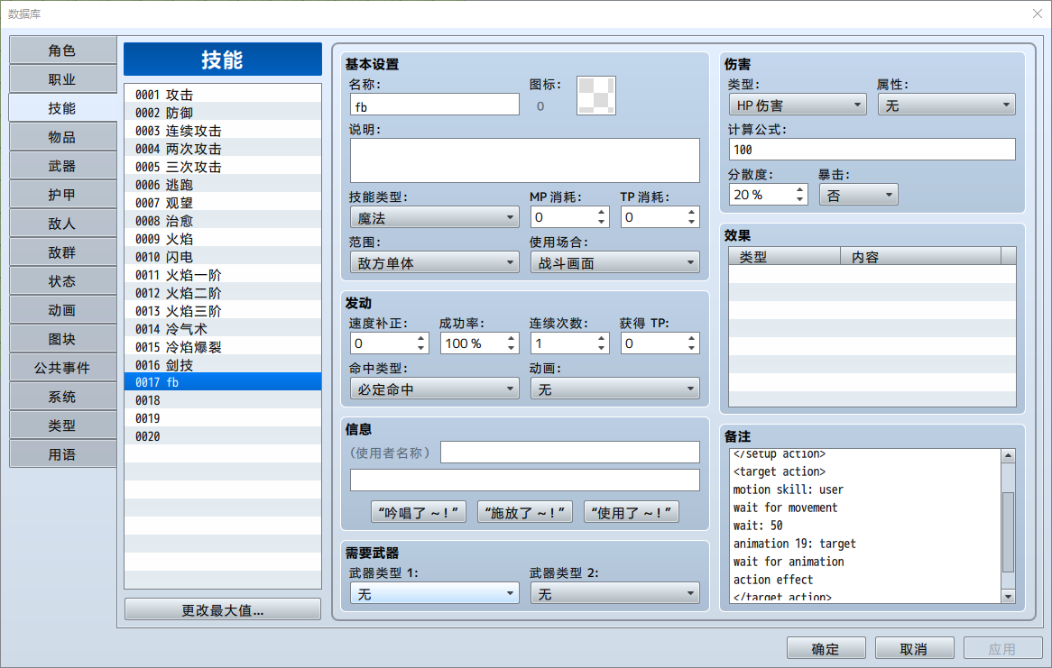This screenshot has height=668, width=1052.
Task: Confirm with the 确定 button
Action: pyautogui.click(x=826, y=648)
